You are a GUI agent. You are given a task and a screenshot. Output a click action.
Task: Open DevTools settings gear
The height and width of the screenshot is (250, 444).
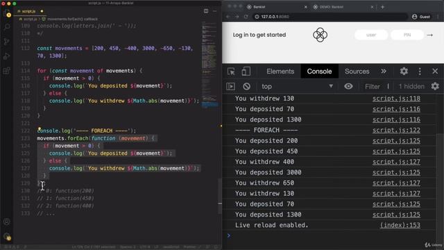coord(404,72)
